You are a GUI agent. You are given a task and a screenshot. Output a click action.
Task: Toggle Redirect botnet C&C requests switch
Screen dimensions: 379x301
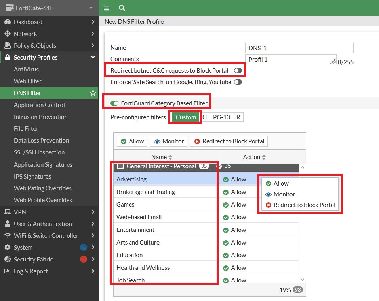tap(238, 71)
